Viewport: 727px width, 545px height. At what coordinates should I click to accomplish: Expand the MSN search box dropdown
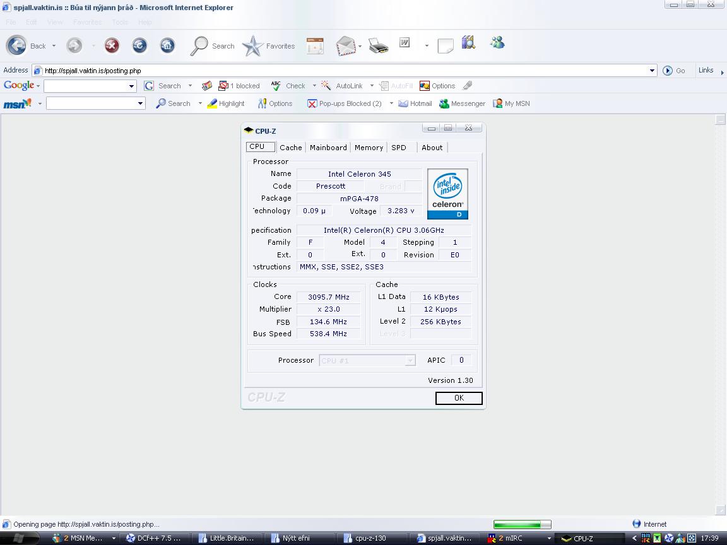point(140,103)
